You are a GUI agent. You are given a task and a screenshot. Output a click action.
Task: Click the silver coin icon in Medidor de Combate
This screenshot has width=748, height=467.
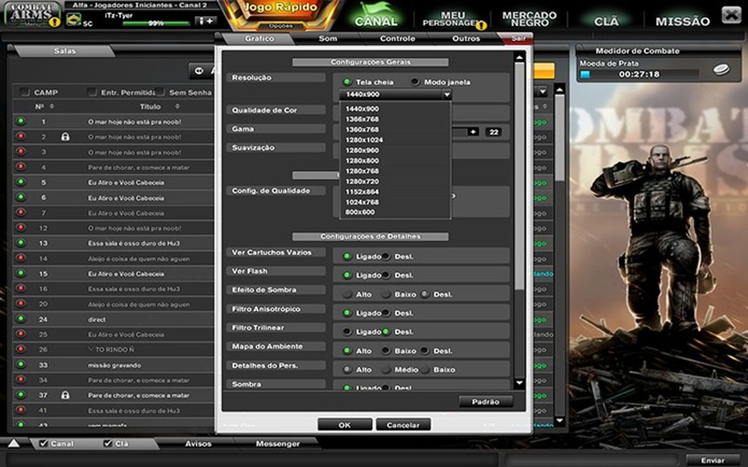[x=720, y=70]
